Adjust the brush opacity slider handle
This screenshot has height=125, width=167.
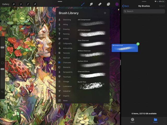[x=2, y=69]
